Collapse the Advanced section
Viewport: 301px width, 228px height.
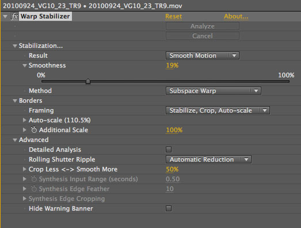point(15,140)
